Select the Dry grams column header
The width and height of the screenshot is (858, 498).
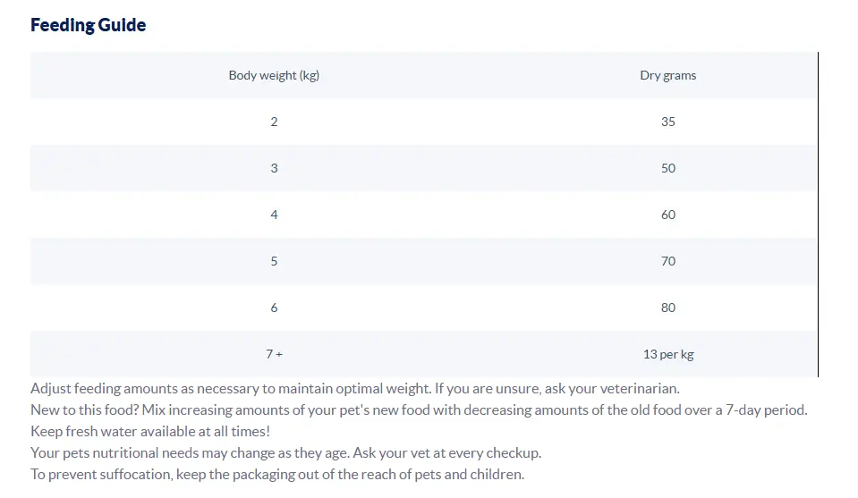point(668,75)
